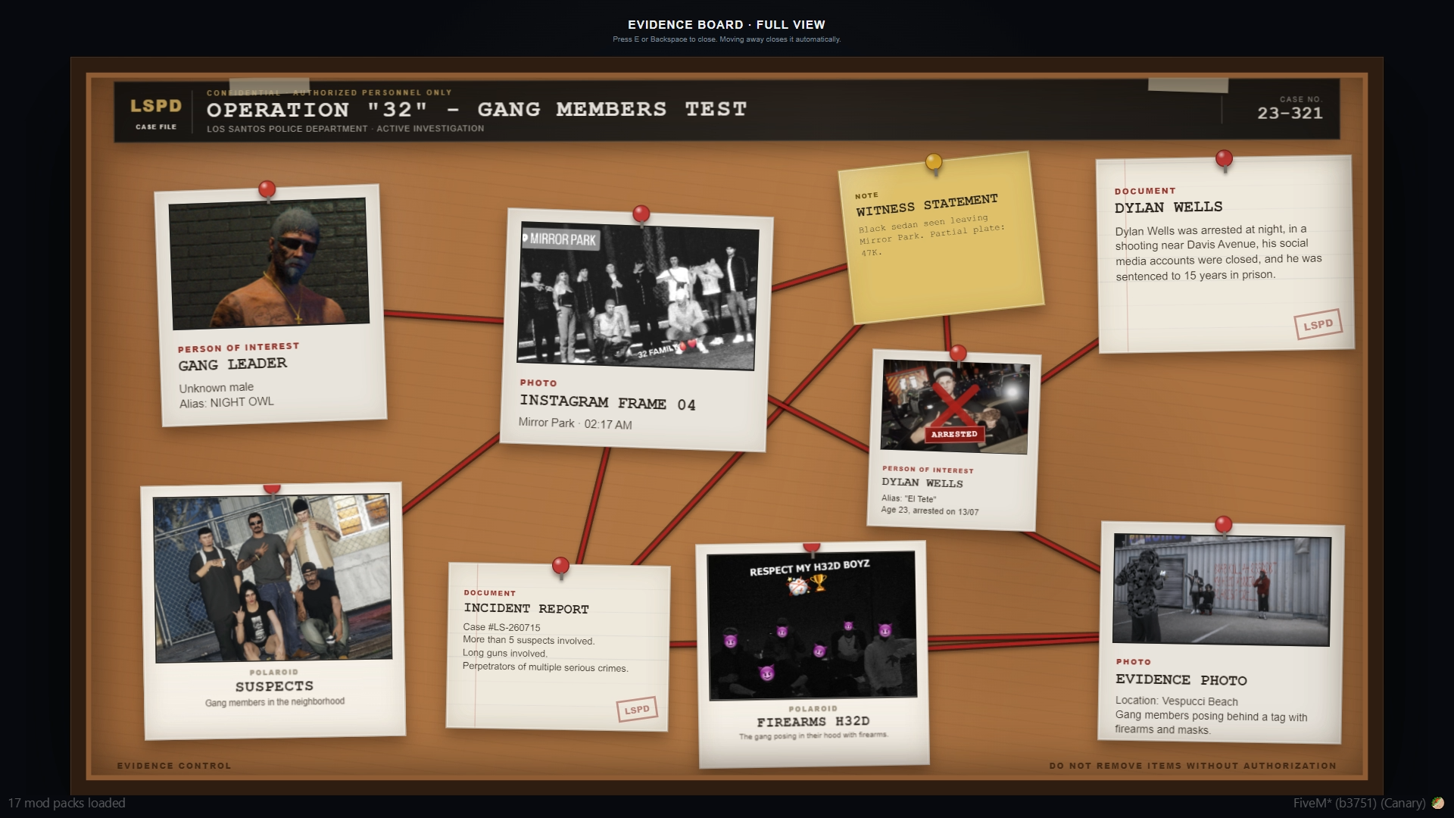Click the LSPD Case File logo
Image resolution: width=1454 pixels, height=818 pixels.
point(156,113)
